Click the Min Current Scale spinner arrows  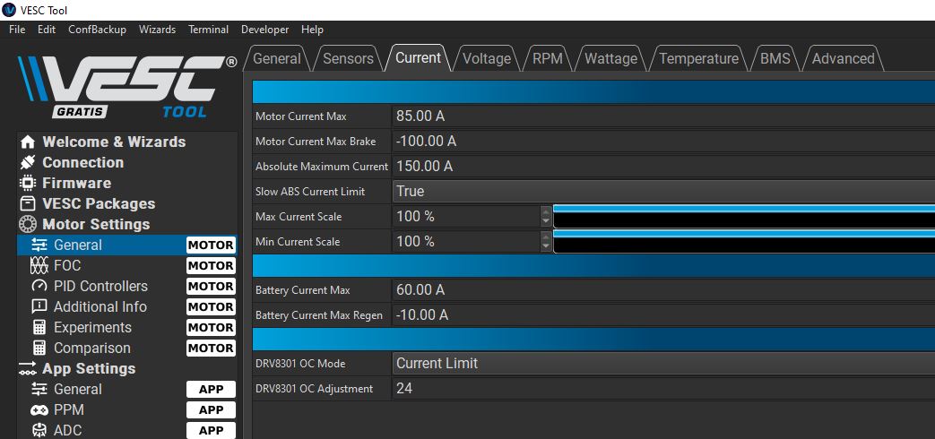coord(546,241)
